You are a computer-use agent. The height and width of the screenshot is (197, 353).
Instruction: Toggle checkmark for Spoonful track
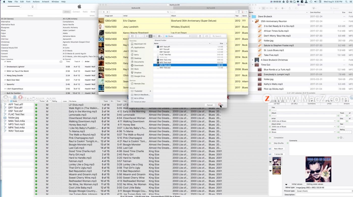coord(5,84)
